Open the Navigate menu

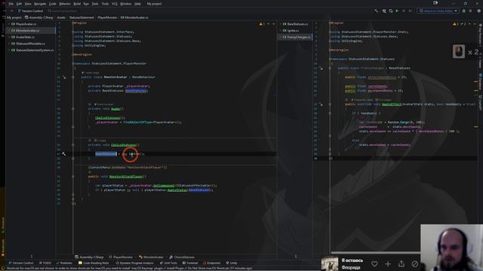[x=40, y=4]
